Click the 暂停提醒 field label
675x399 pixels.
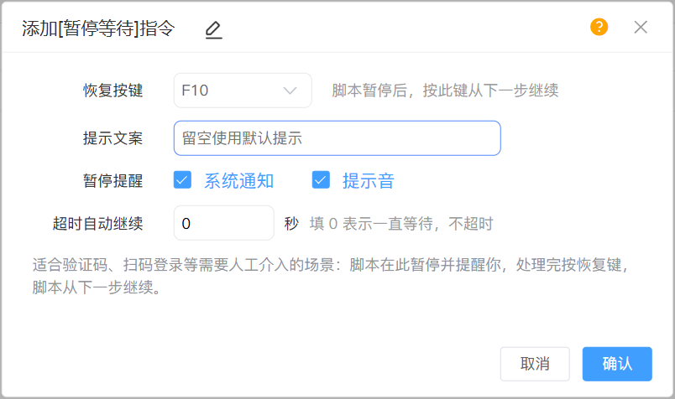click(x=112, y=180)
